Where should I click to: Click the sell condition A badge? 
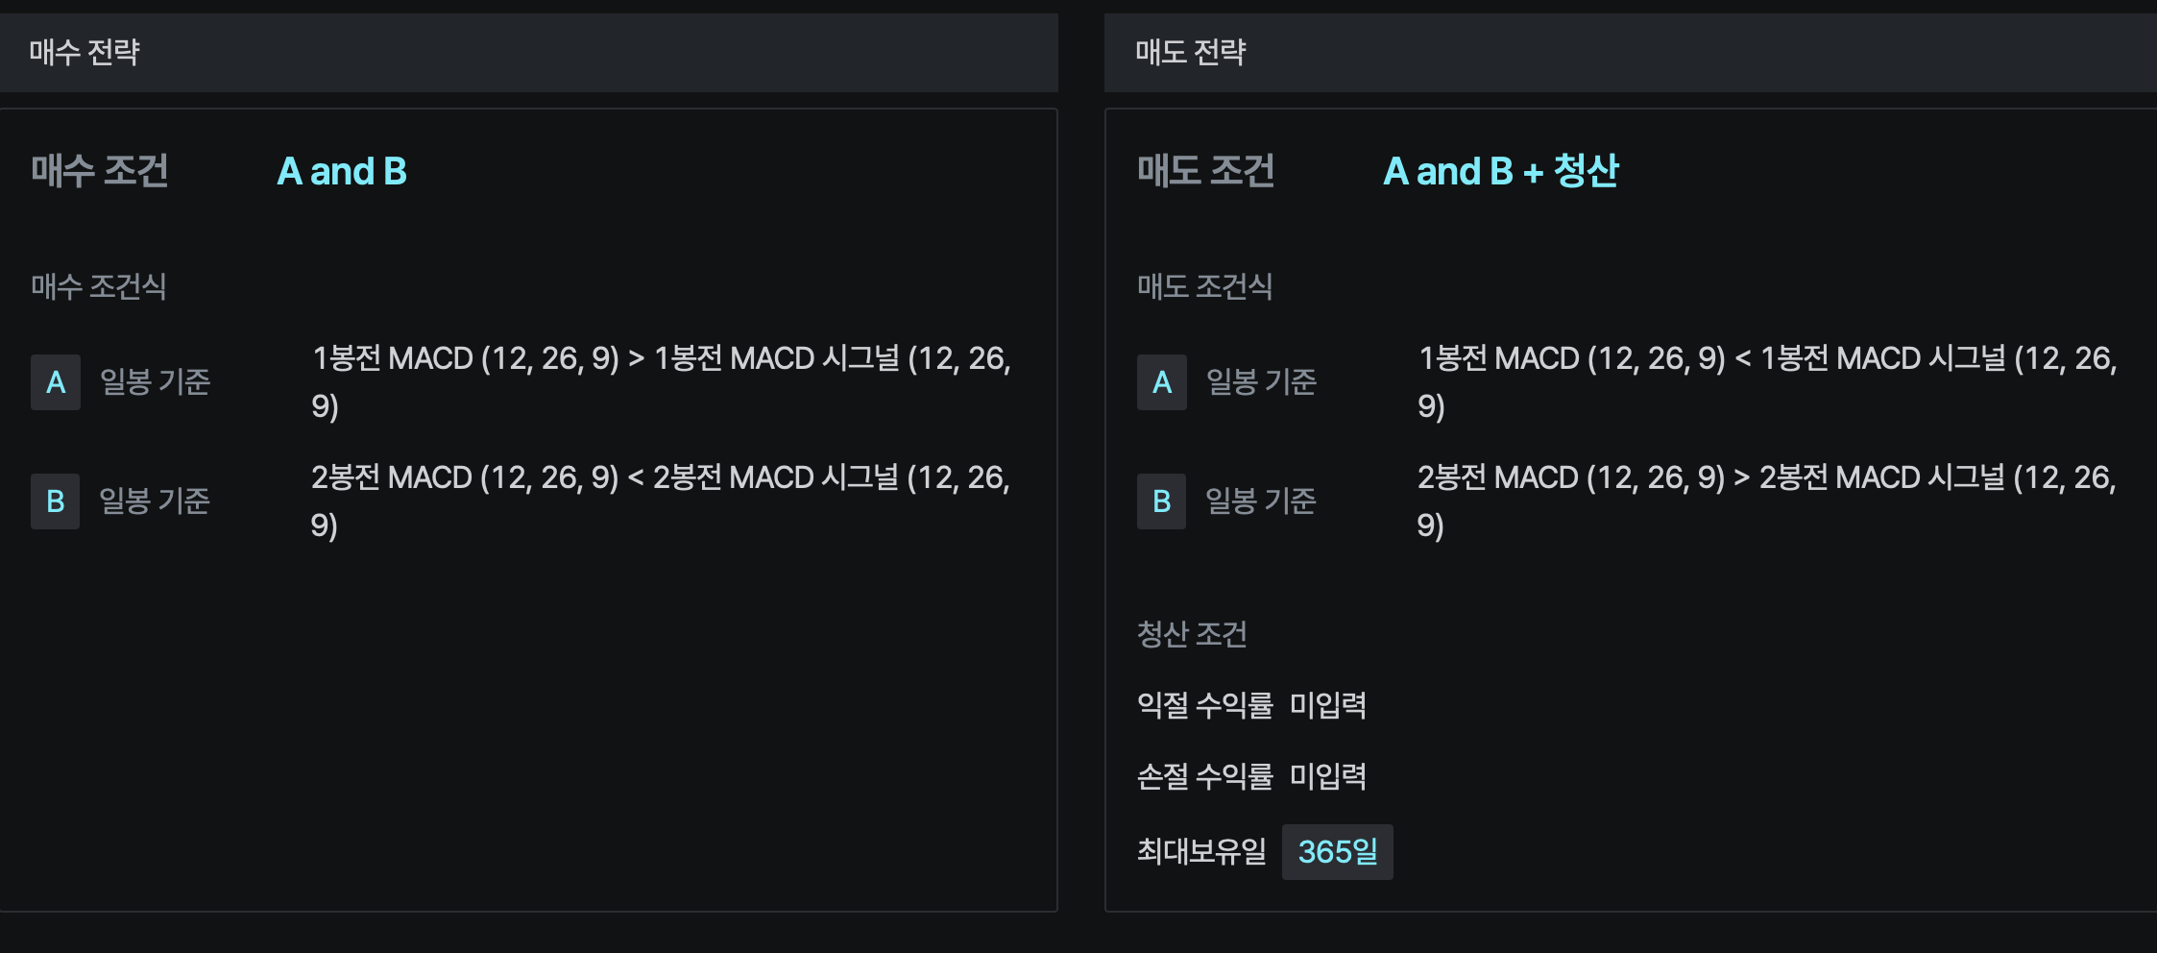coord(1162,382)
